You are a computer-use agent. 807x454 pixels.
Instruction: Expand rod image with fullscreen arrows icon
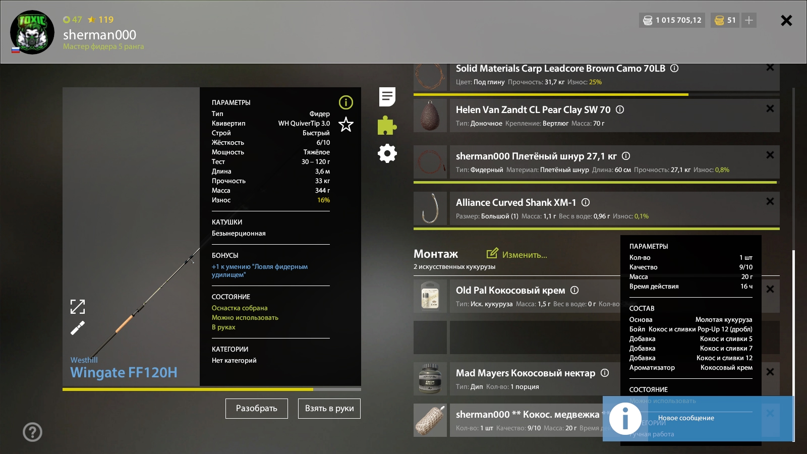78,306
